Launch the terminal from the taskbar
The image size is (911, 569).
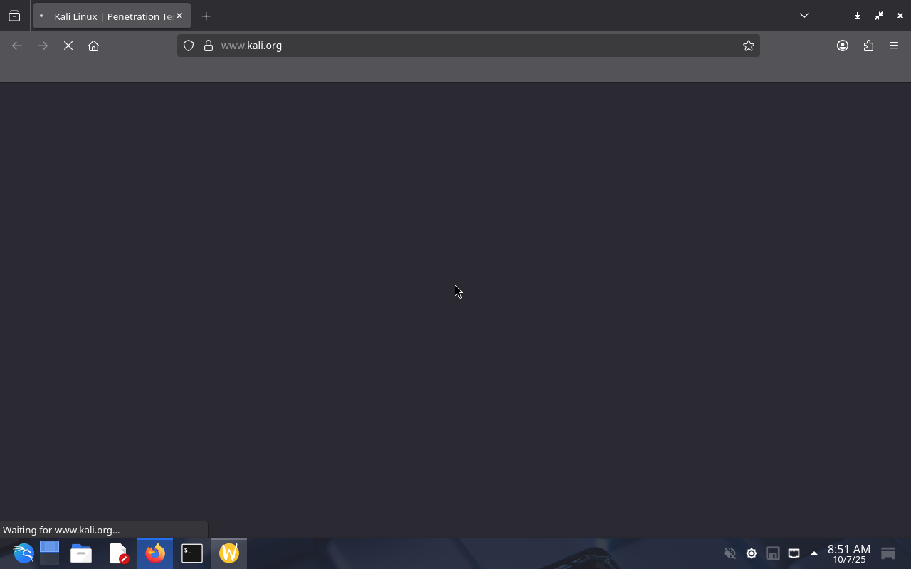tap(191, 553)
